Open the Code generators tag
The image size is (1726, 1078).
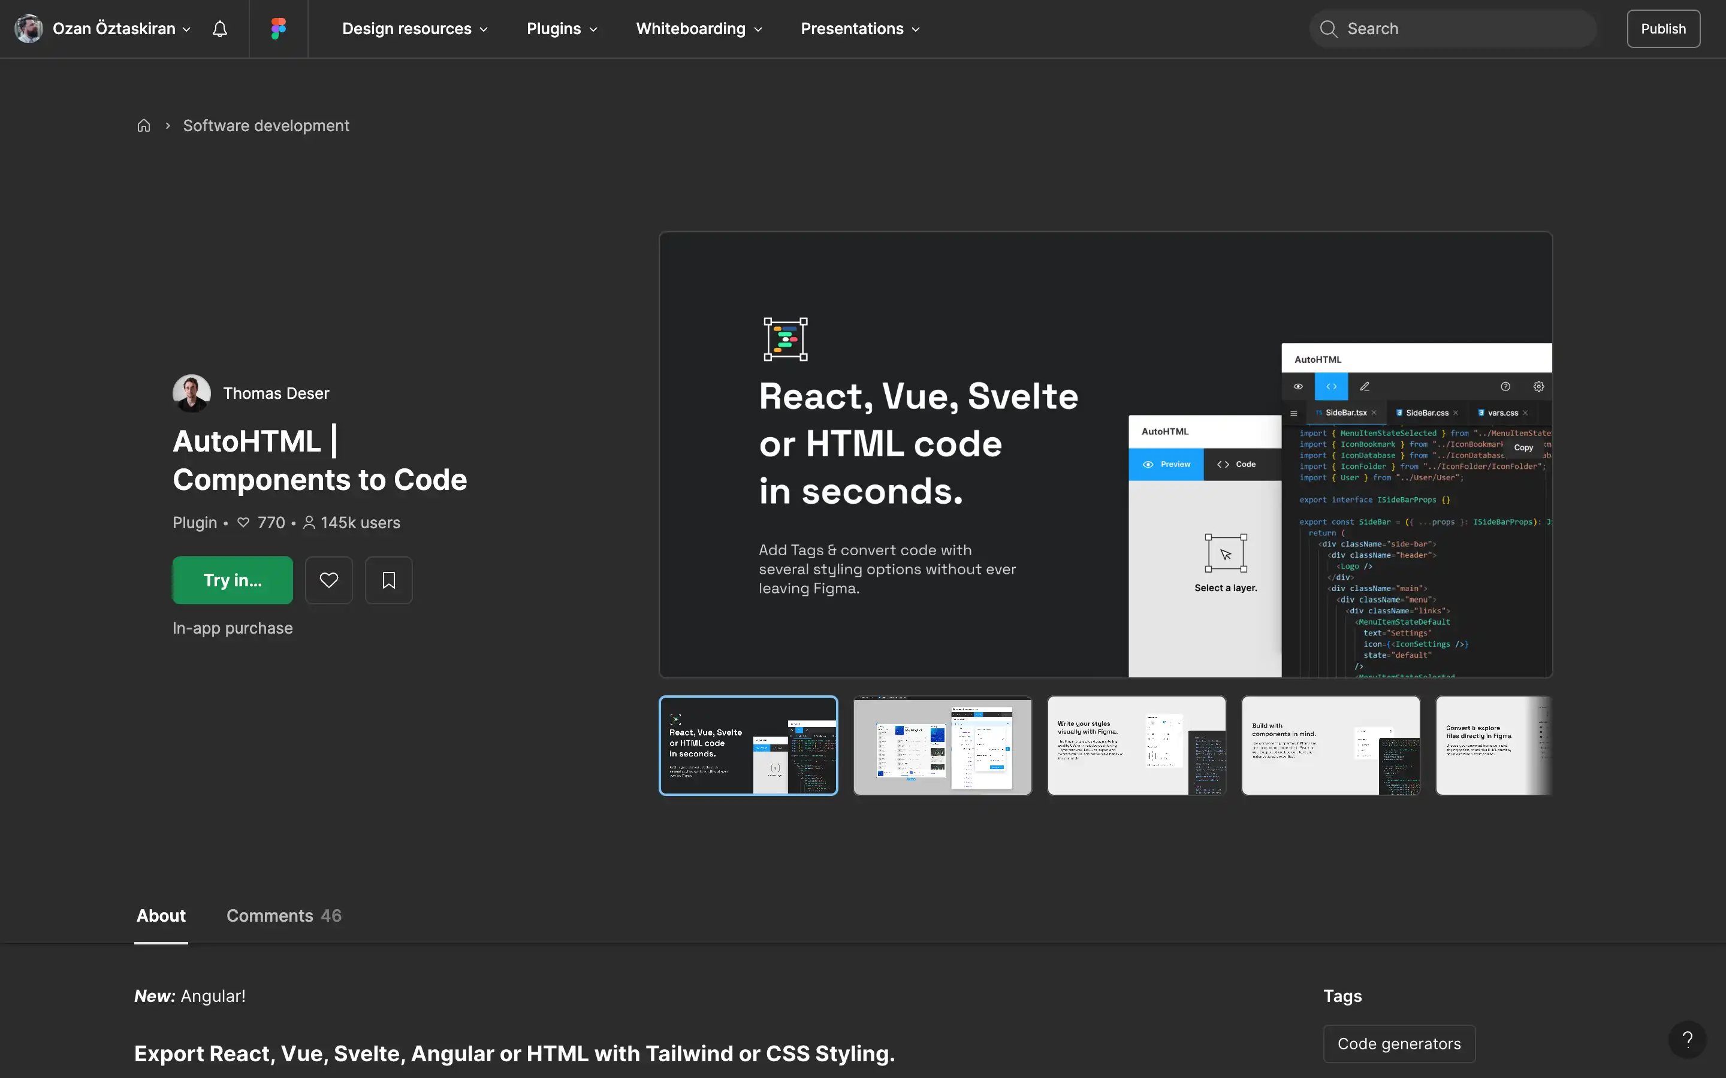coord(1399,1044)
